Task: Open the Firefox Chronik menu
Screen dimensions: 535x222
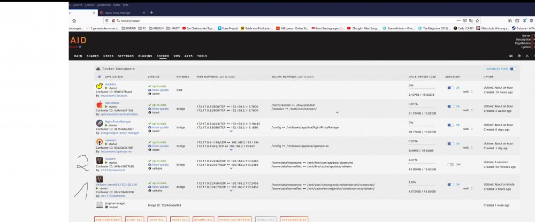Action: point(89,5)
